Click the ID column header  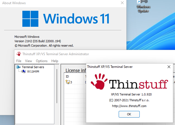(x=74, y=76)
